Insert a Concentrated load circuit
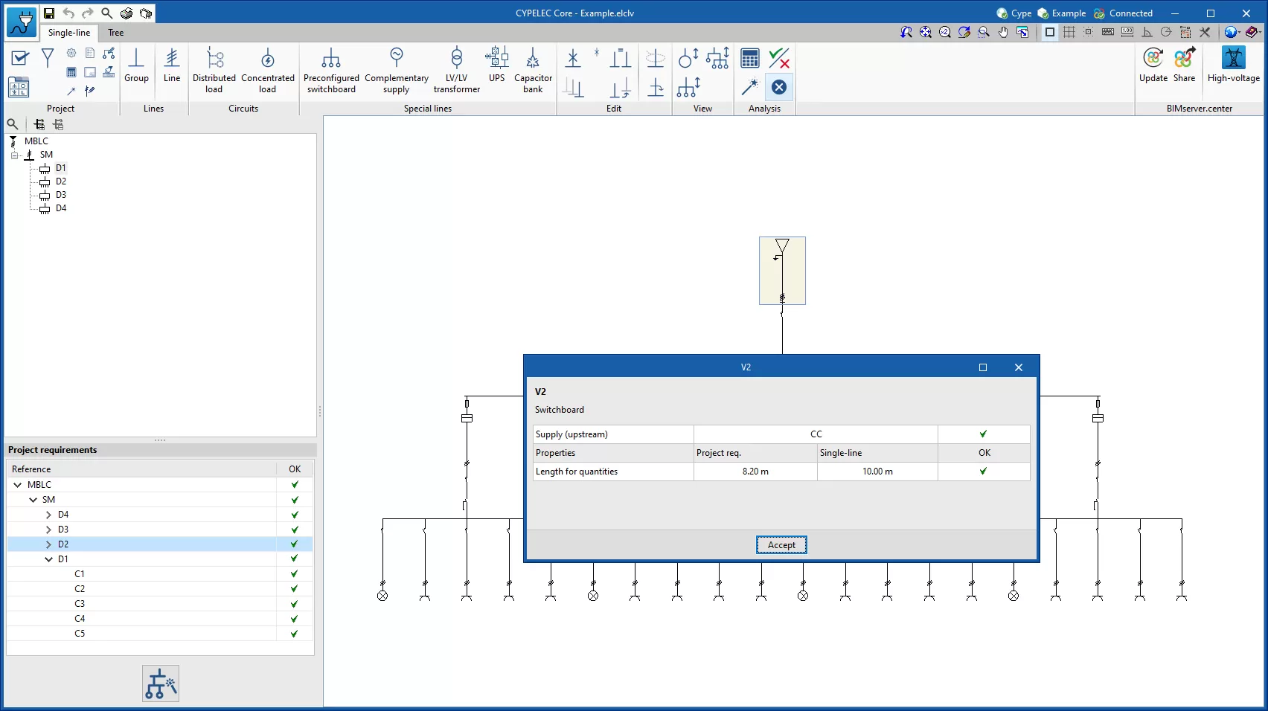Viewport: 1268px width, 711px height. pyautogui.click(x=268, y=71)
